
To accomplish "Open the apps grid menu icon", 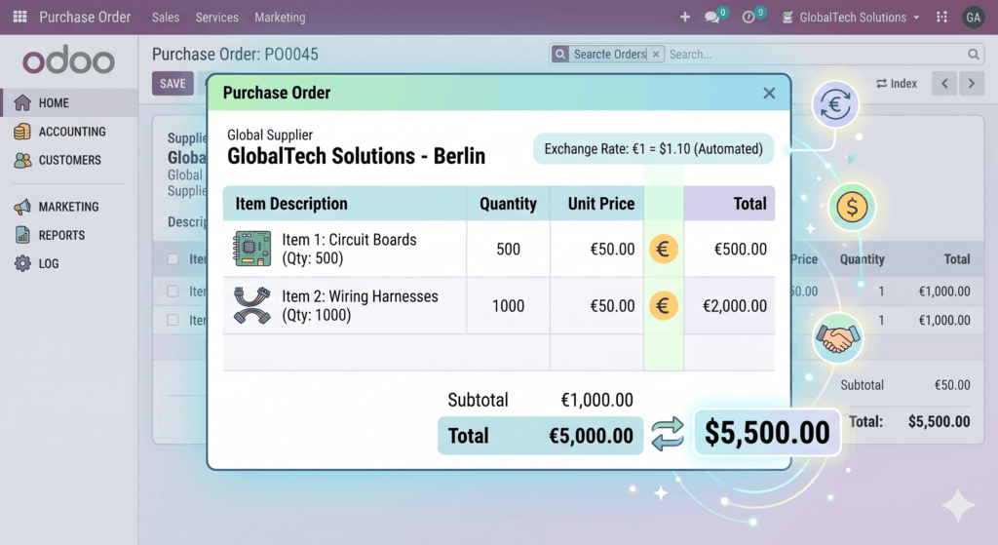I will (x=19, y=17).
